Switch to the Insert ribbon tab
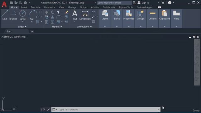This screenshot has width=201, height=113. [24, 7]
